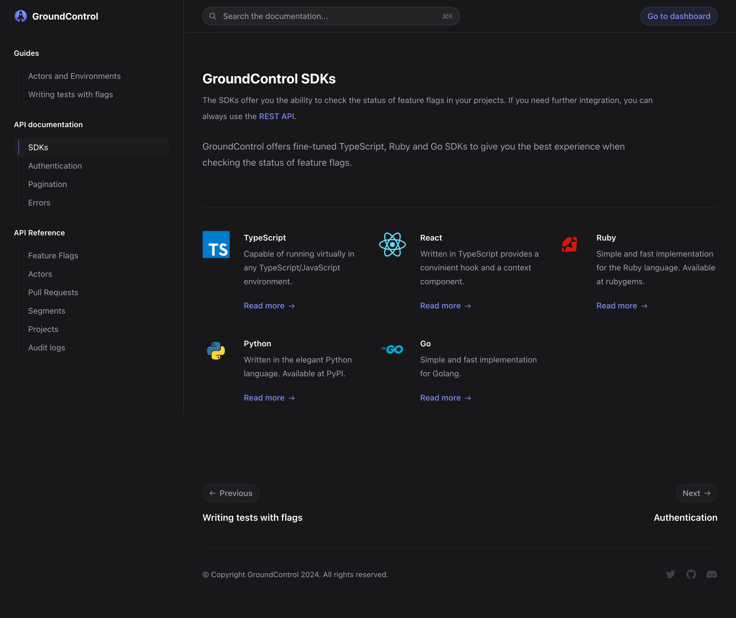Viewport: 736px width, 618px height.
Task: Click the Ruby gem logo
Action: [x=569, y=245]
